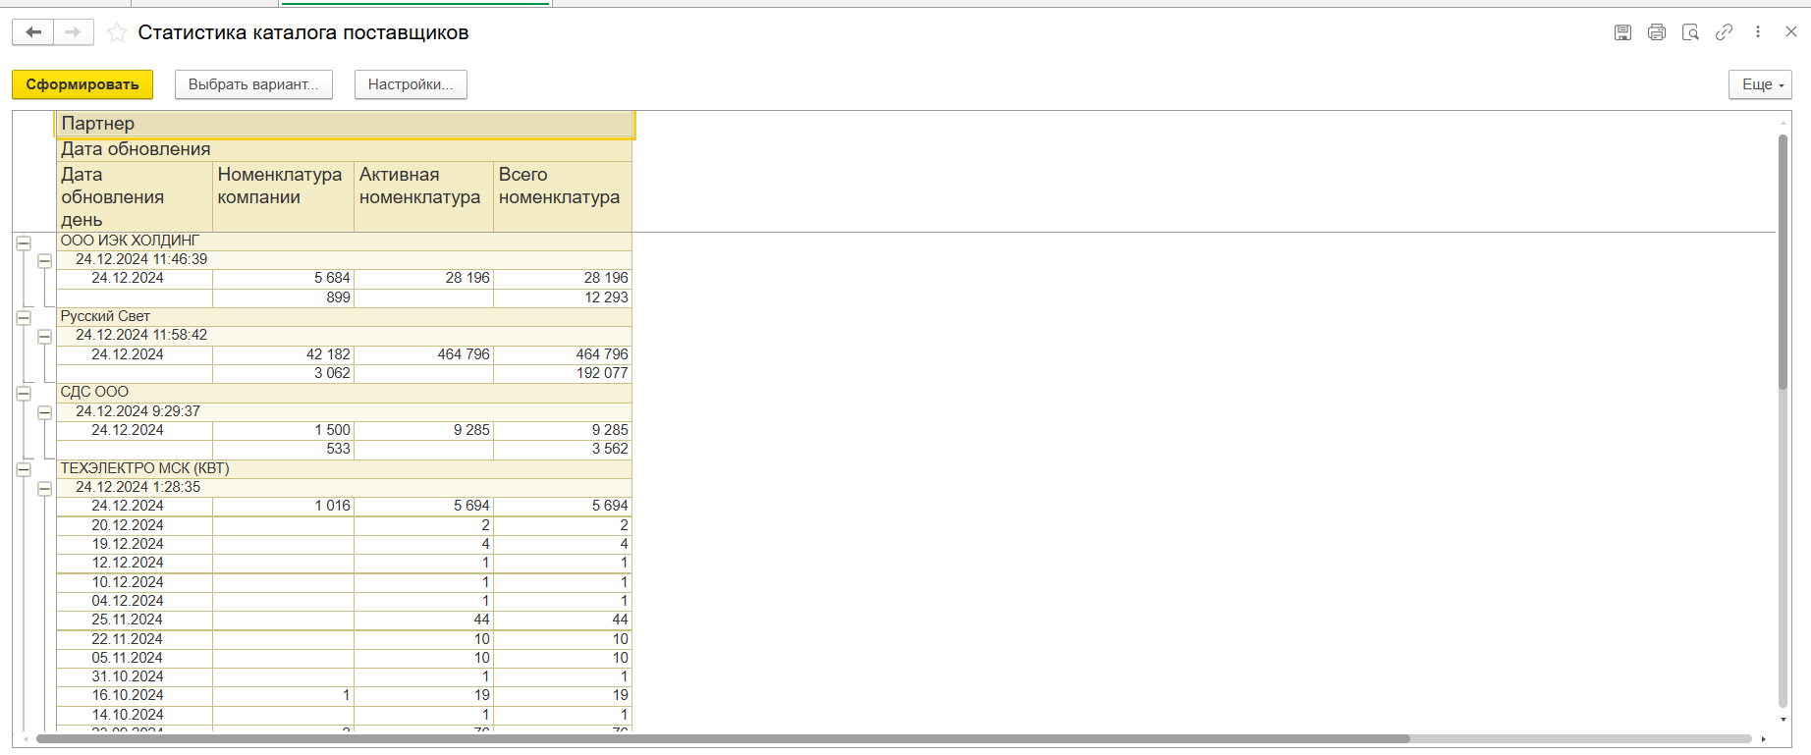Select the Партнер header cell
Image resolution: width=1811 pixels, height=755 pixels.
[345, 124]
